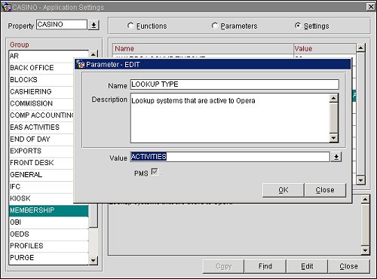Click the Value field ACTIVITIES
Image resolution: width=377 pixels, height=279 pixels.
230,157
